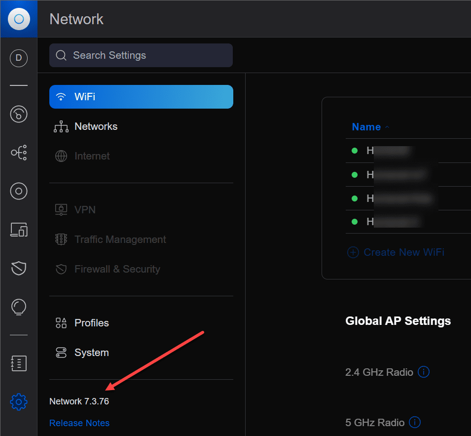Focus the Search Settings field

coord(141,55)
